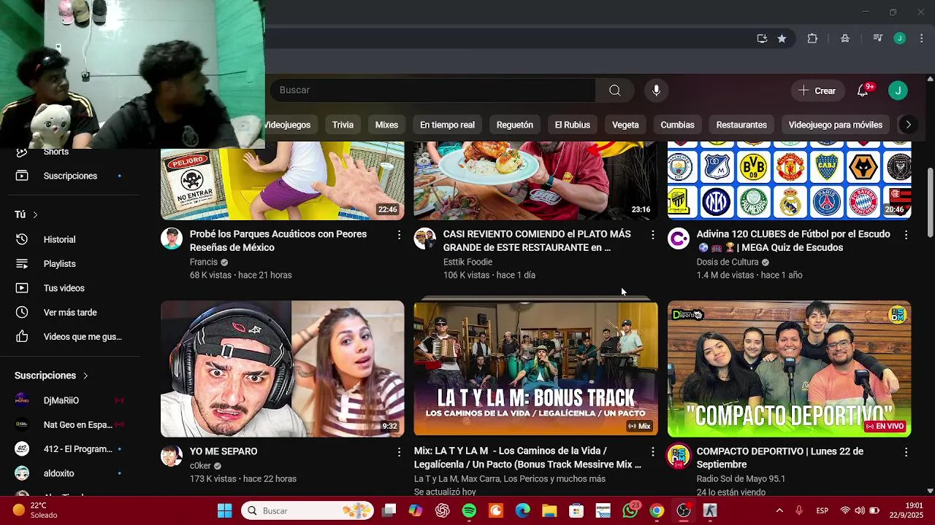
Task: Open the Dosis de Cultura channel avatar
Action: pyautogui.click(x=679, y=239)
